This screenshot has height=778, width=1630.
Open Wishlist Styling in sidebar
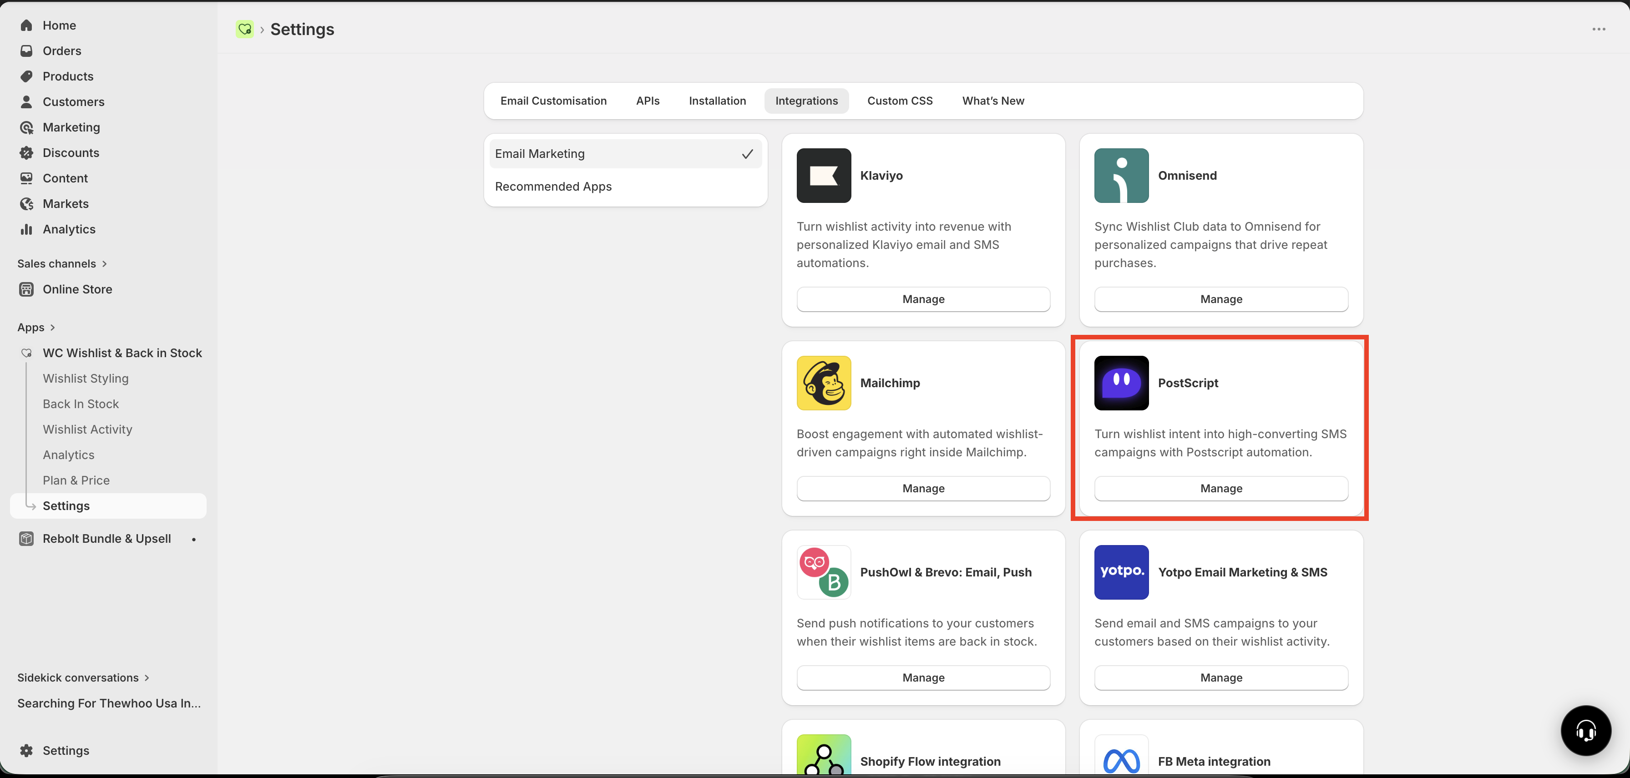(x=86, y=378)
